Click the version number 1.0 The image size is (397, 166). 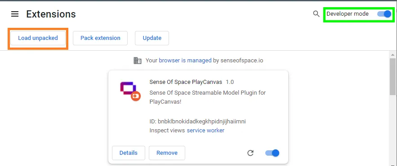(230, 82)
